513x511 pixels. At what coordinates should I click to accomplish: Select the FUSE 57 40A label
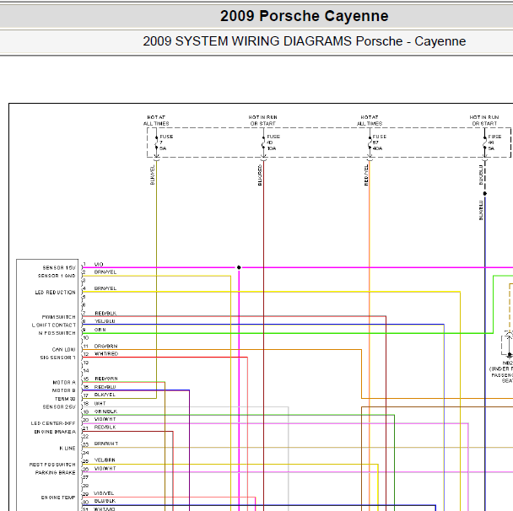[379, 143]
